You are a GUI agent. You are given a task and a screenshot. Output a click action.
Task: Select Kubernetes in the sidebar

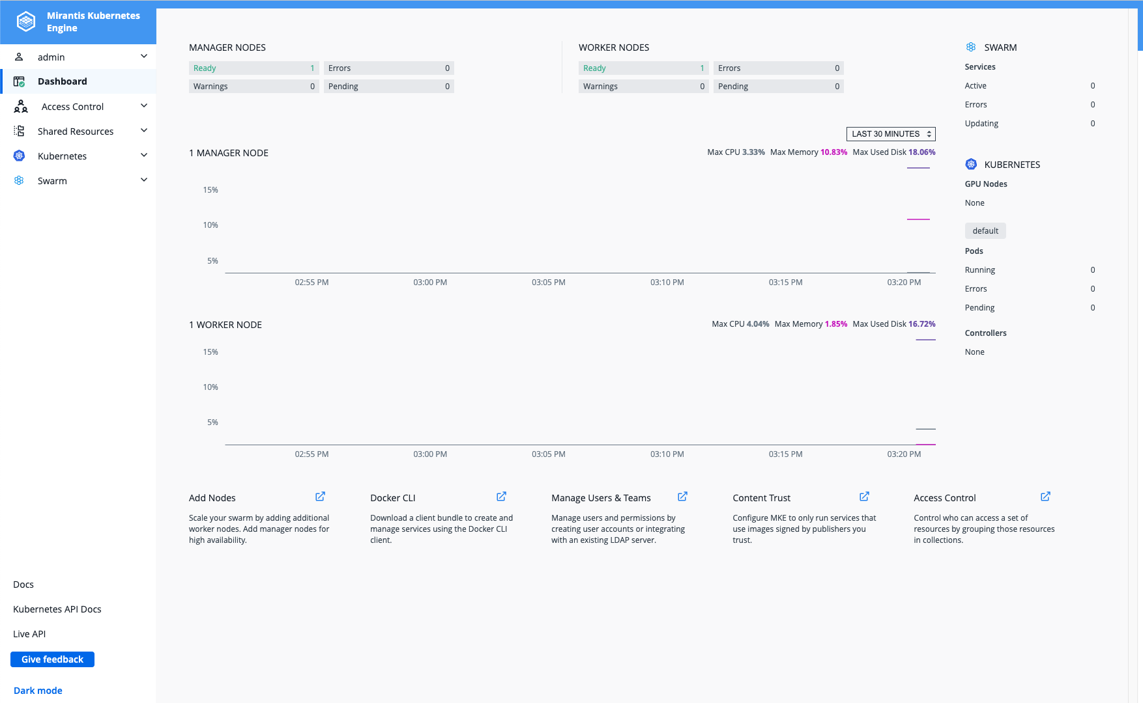[78, 156]
